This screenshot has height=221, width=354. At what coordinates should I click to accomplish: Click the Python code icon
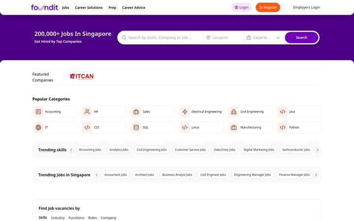(x=283, y=127)
